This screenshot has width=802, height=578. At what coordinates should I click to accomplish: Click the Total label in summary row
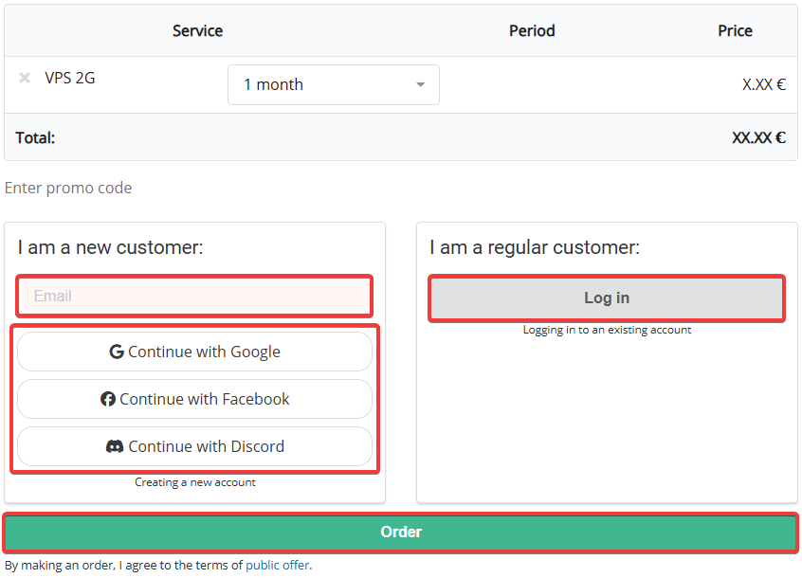pos(35,137)
